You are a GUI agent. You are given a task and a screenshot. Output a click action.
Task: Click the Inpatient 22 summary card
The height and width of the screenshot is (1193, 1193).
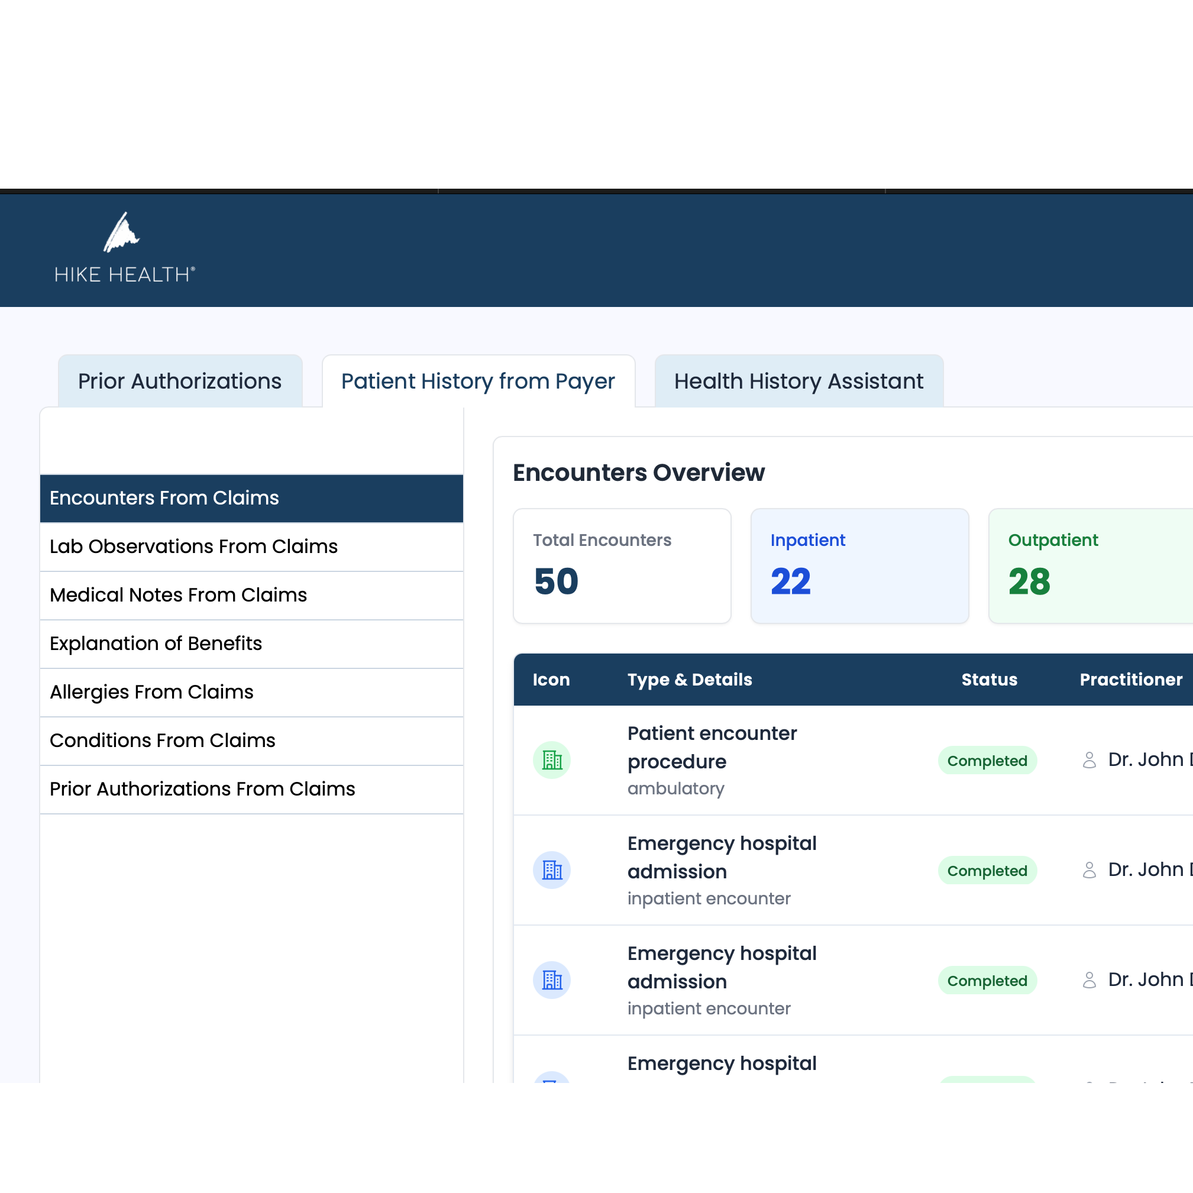[x=859, y=565]
